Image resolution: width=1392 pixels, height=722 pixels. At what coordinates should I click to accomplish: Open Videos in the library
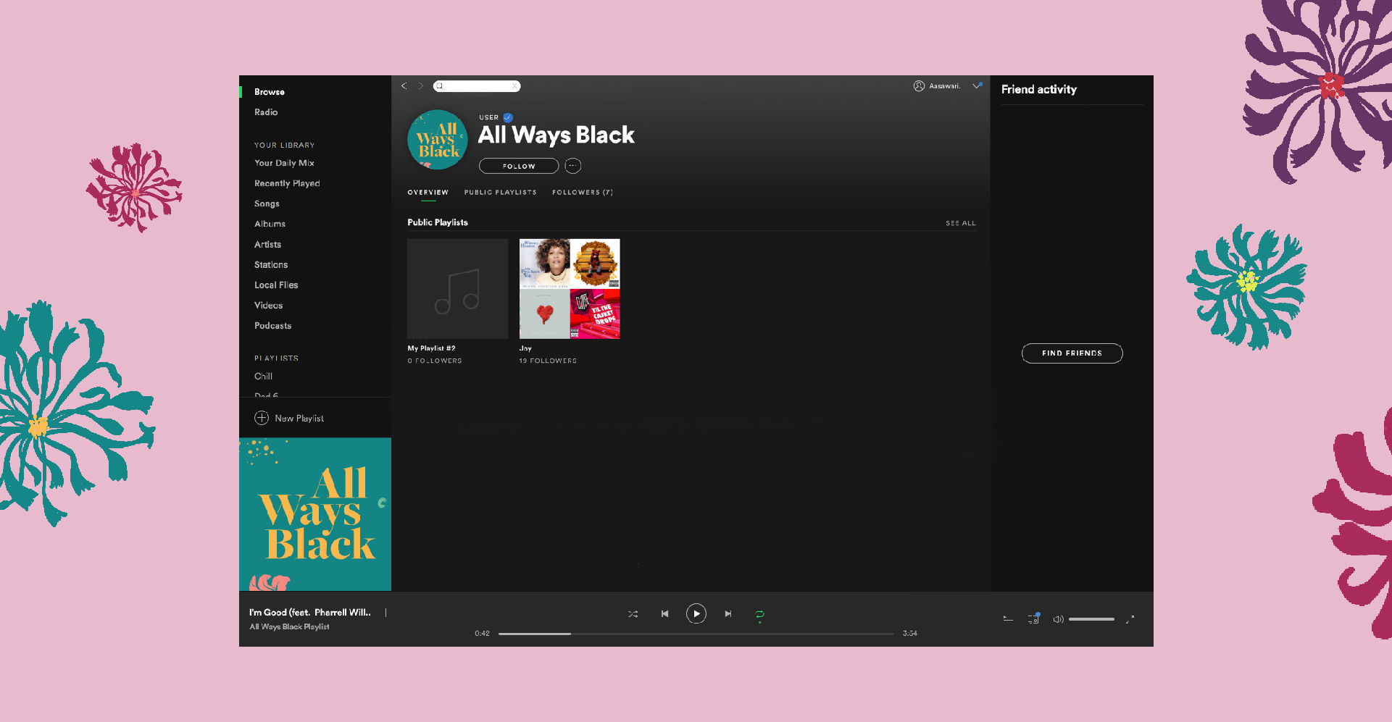click(x=268, y=306)
